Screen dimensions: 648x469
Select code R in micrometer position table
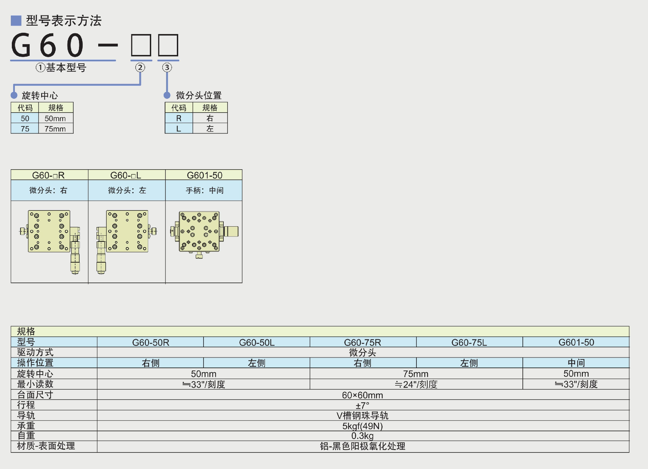click(x=179, y=118)
